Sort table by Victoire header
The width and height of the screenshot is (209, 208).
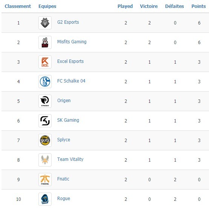tap(149, 6)
